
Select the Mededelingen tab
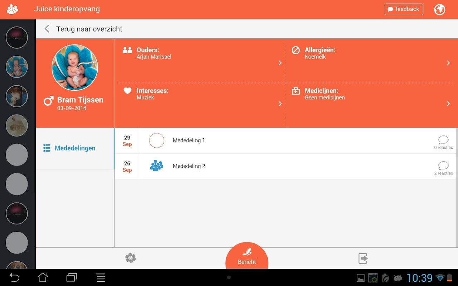pyautogui.click(x=75, y=148)
